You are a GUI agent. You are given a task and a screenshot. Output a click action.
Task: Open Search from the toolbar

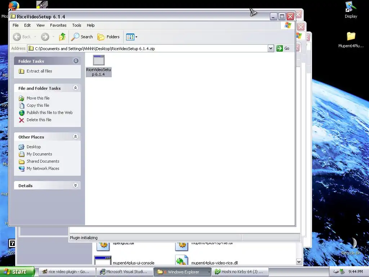coord(82,37)
